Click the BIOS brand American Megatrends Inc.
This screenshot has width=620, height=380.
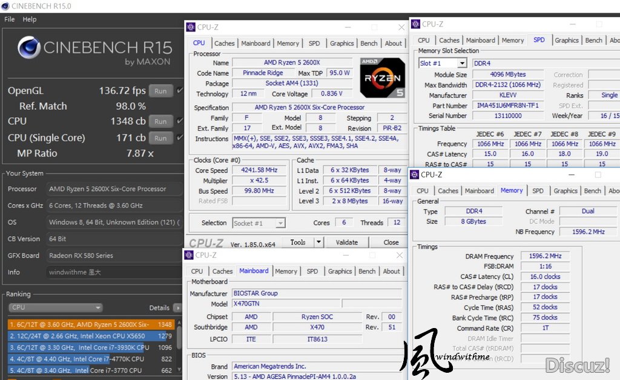(316, 366)
